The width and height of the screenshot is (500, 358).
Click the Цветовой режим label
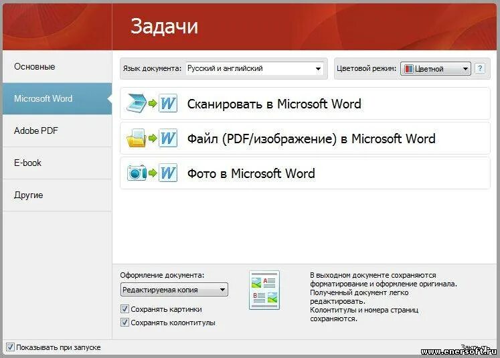366,68
